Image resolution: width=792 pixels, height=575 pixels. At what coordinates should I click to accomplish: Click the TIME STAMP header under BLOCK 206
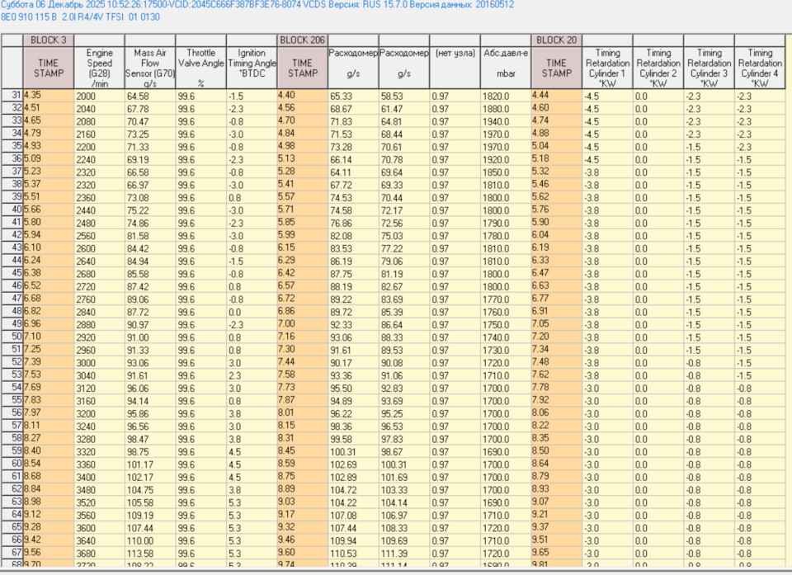tap(302, 68)
